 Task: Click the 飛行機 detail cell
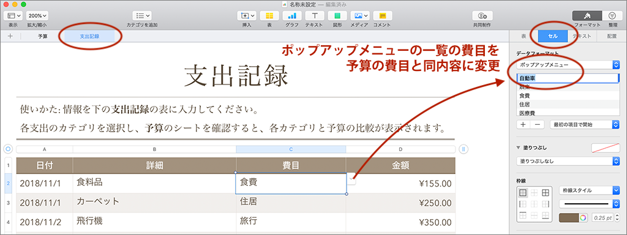[154, 222]
